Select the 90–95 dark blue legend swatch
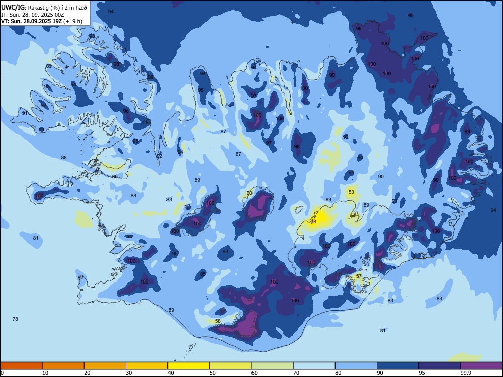Viewport: 503px width, 377px height. coord(398,366)
